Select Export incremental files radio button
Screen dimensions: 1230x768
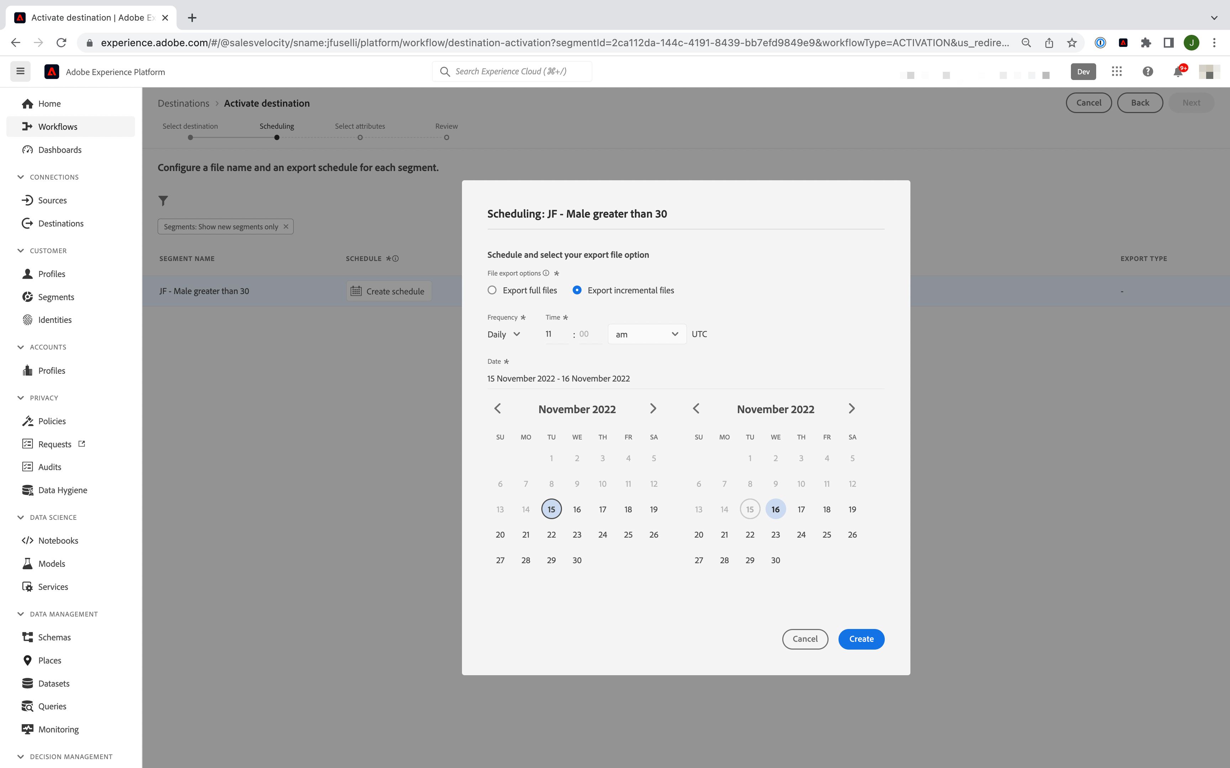(577, 290)
